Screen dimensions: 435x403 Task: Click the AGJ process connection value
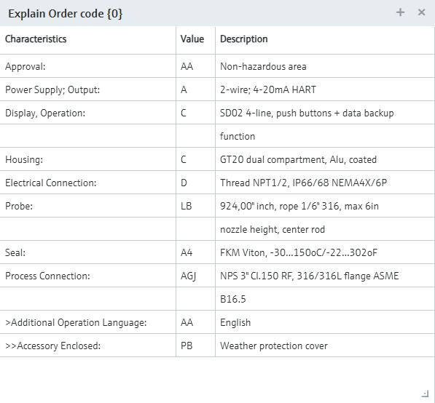coord(189,276)
